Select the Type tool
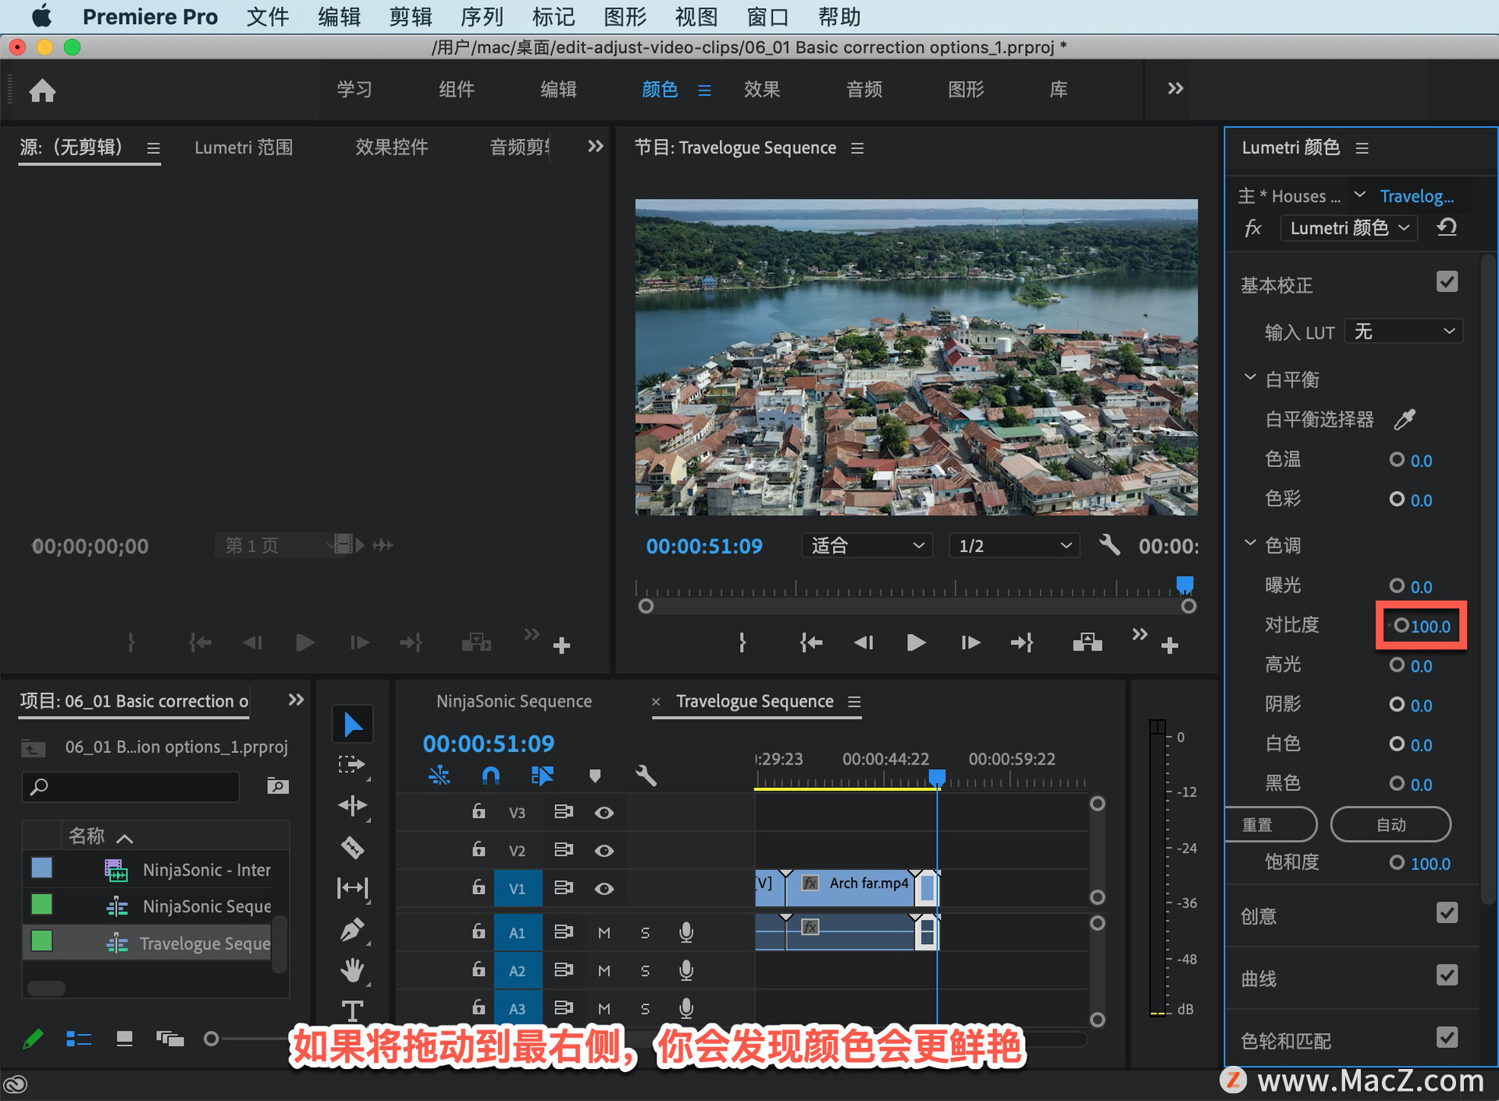The height and width of the screenshot is (1101, 1499). point(352,1011)
